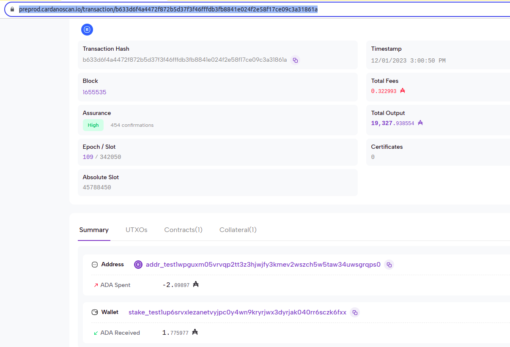Screen dimensions: 510x347
Task: Switch to the Summary tab
Action: tap(94, 230)
